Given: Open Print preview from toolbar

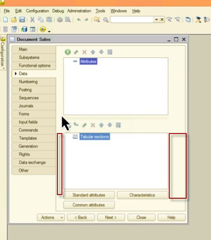Looking at the screenshot, I should click(x=68, y=20).
